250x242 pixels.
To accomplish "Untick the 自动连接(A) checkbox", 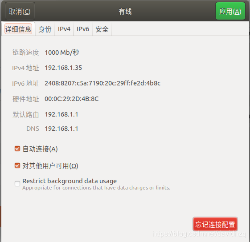I will click(17, 149).
